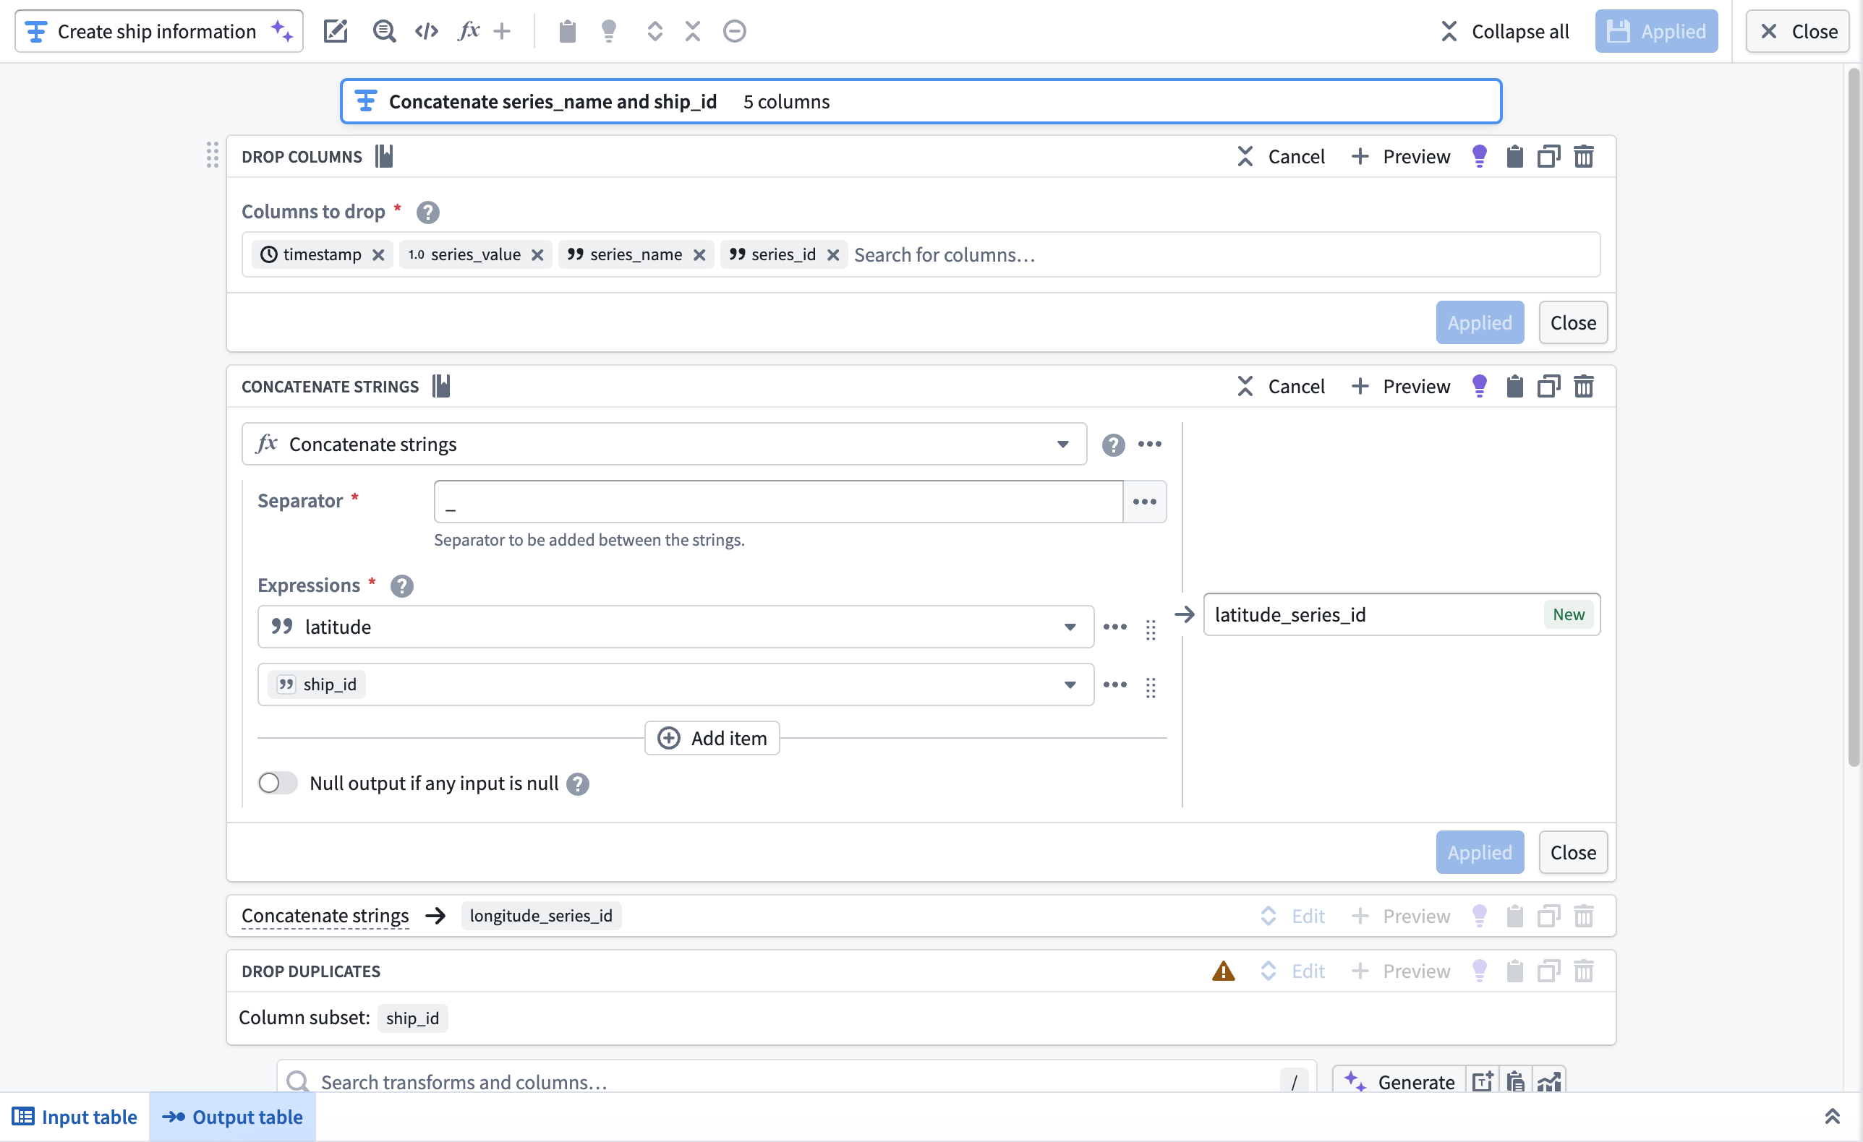Remove the series_name chip from Columns to drop
1863x1142 pixels.
click(x=699, y=254)
